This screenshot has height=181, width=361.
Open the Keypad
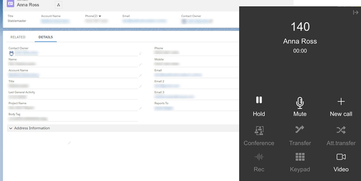pyautogui.click(x=300, y=162)
